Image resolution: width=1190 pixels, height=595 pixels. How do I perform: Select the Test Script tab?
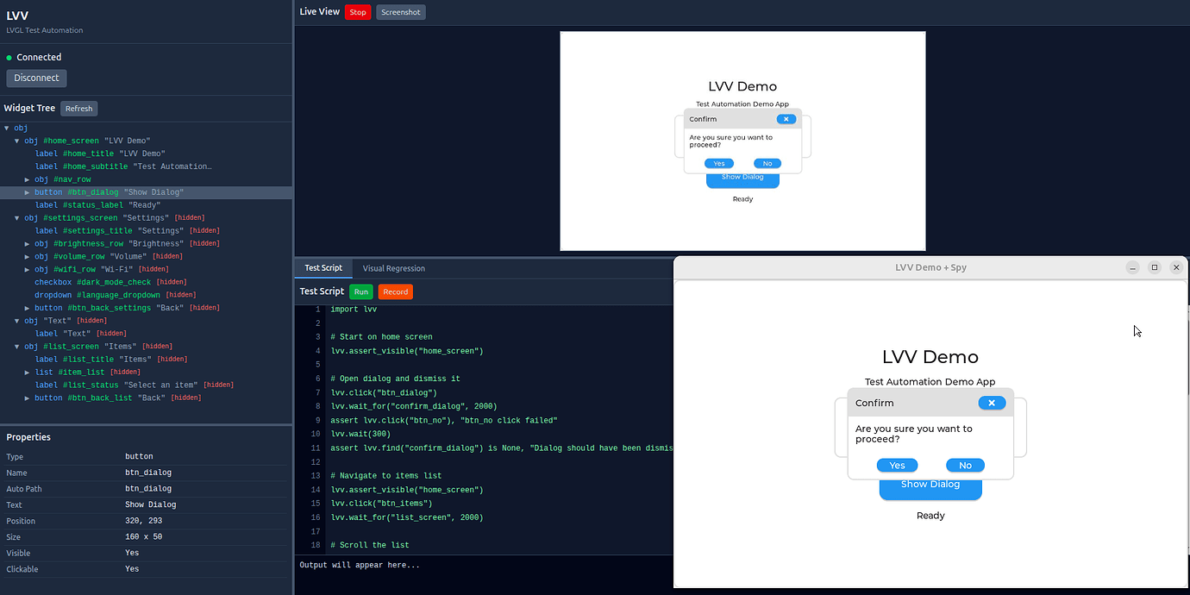point(323,268)
